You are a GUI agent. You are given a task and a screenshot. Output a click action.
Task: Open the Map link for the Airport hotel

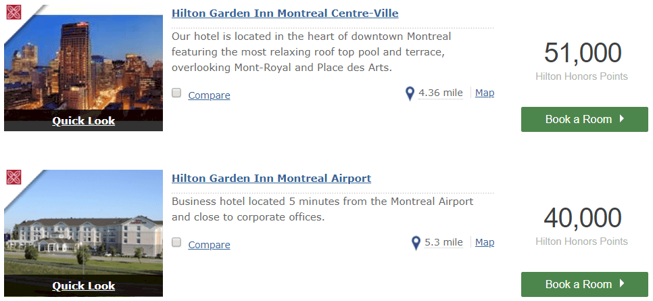[485, 242]
